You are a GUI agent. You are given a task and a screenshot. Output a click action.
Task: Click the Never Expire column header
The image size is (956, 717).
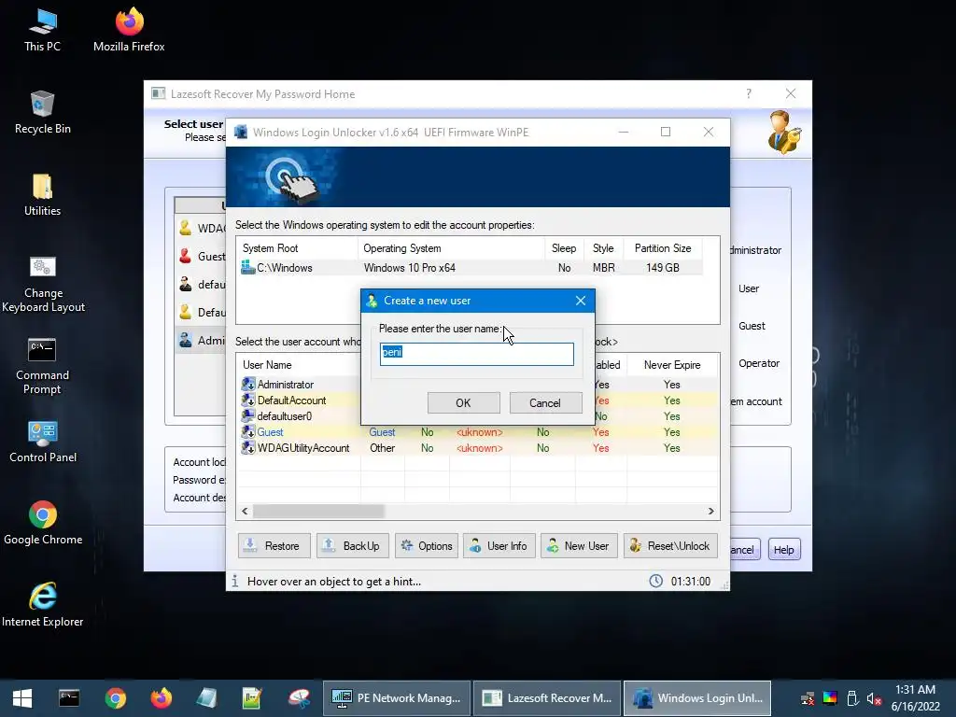click(672, 365)
